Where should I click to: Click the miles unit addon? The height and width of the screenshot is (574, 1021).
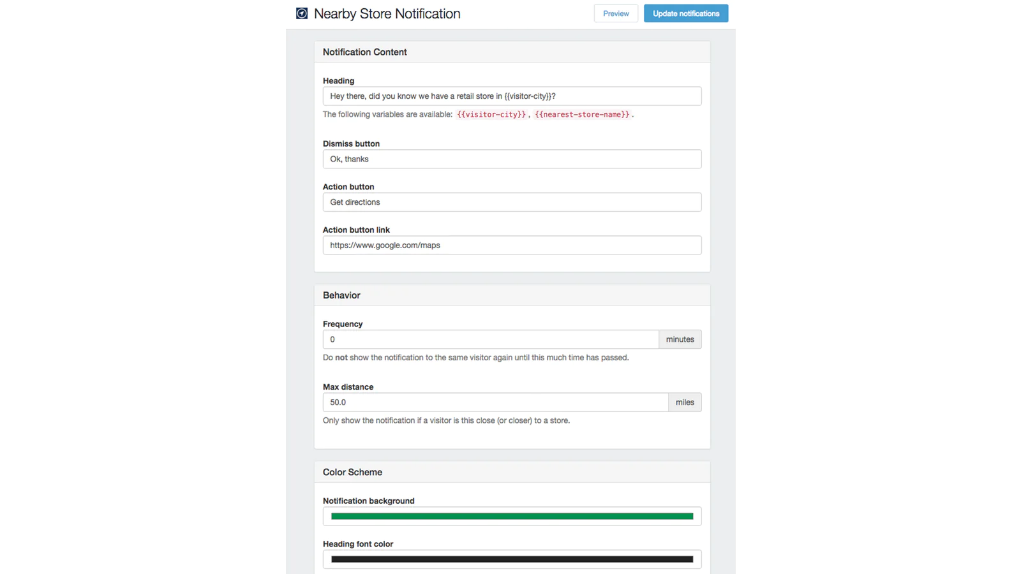click(x=685, y=402)
